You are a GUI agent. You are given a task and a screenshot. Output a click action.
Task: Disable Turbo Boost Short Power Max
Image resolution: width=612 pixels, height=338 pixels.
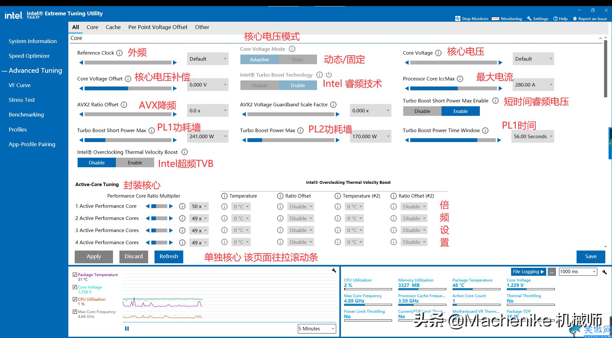[422, 111]
